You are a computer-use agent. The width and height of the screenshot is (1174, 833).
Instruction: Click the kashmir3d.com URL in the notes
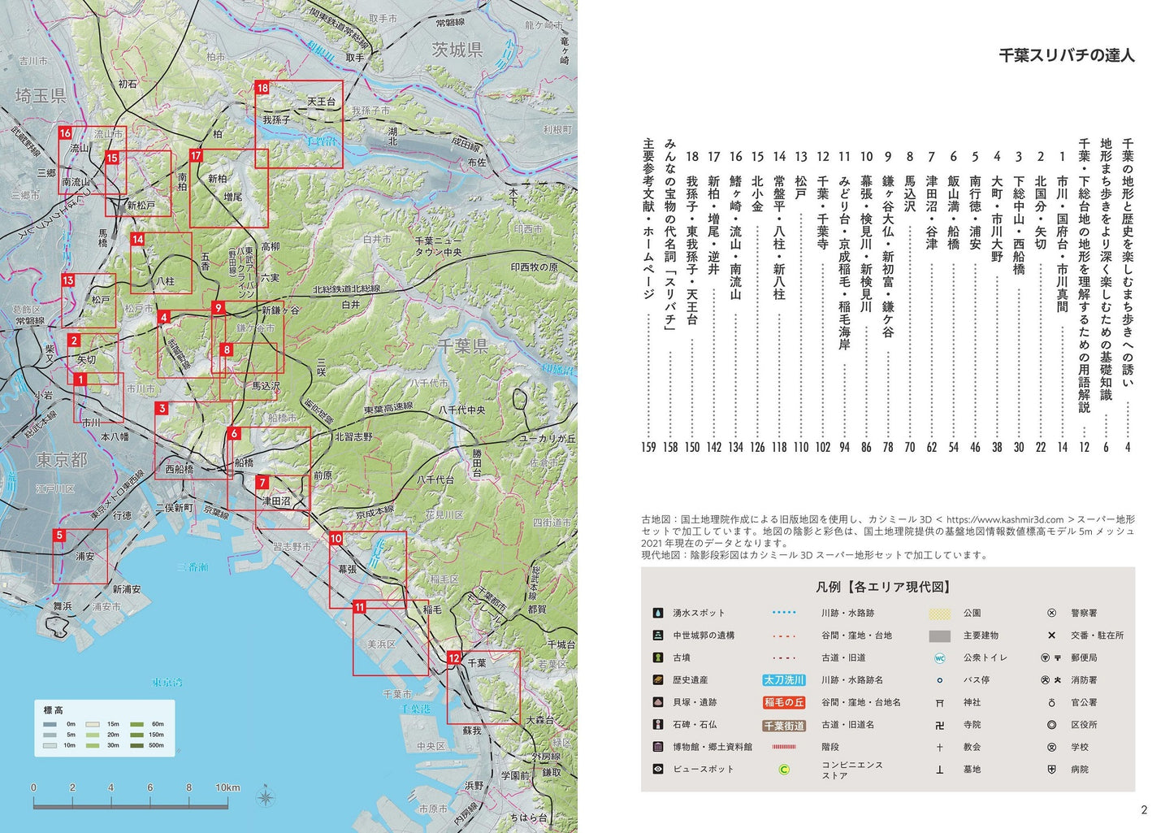click(x=1004, y=519)
